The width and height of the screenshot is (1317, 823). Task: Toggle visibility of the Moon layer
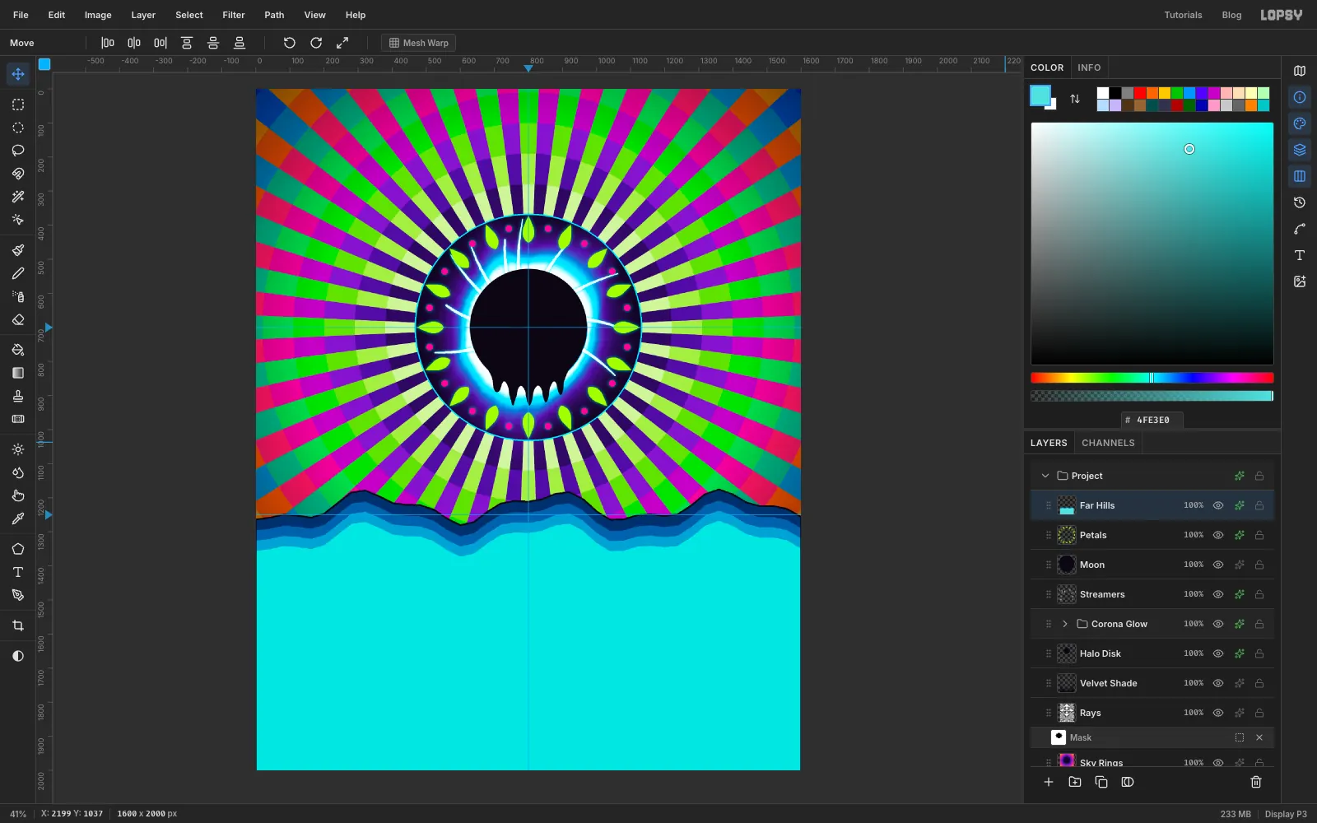pyautogui.click(x=1218, y=565)
